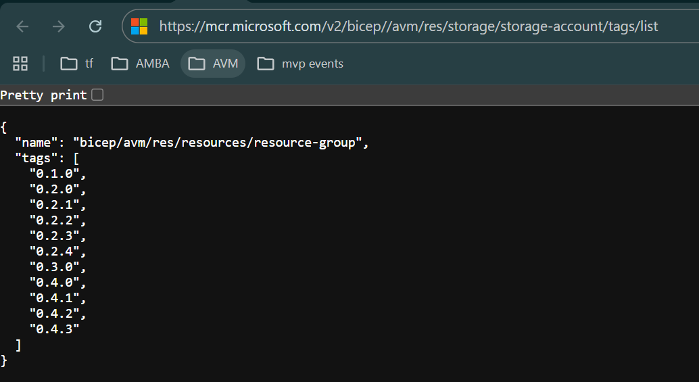Reload the page with the refresh icon
Viewport: 699px width, 382px height.
tap(95, 27)
